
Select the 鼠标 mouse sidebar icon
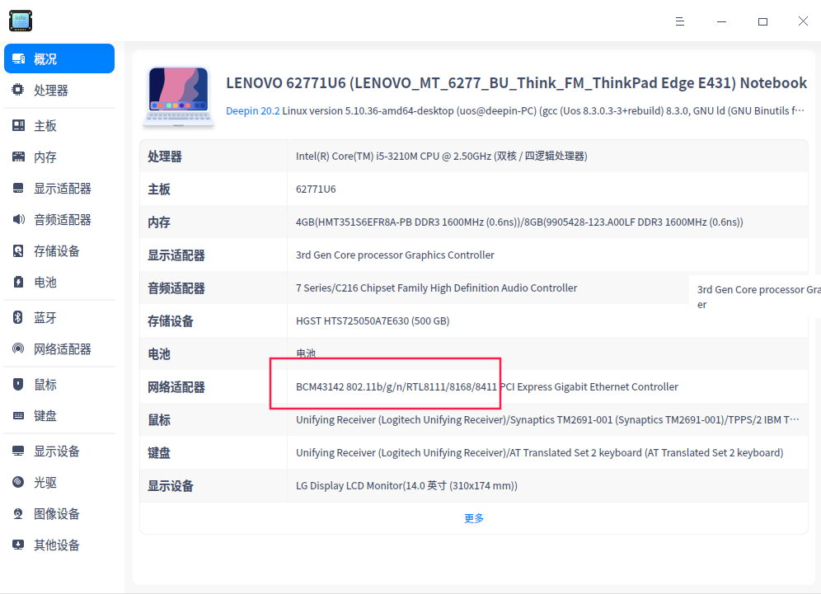point(17,384)
